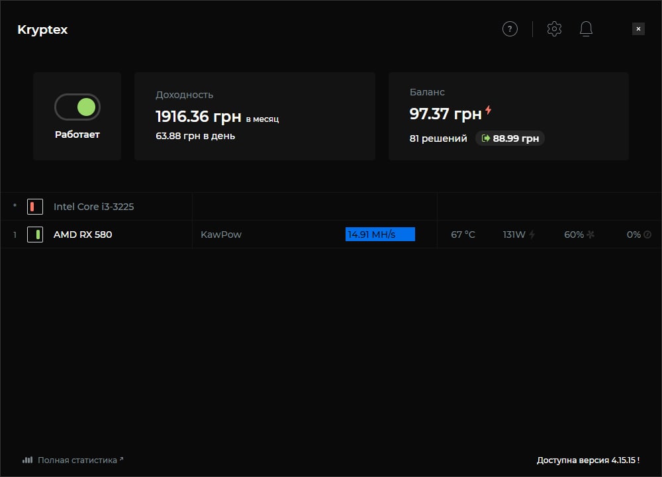Screen dimensions: 662x477
Task: Open the help question mark icon
Action: (510, 29)
